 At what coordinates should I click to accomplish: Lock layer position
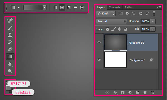pyautogui.click(x=119, y=29)
